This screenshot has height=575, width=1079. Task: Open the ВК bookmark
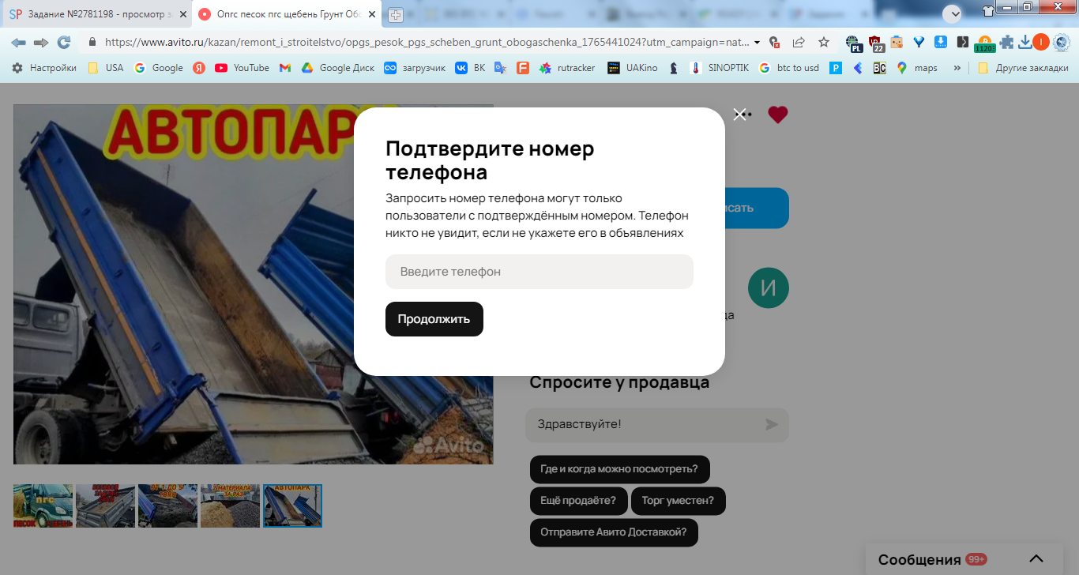pos(470,68)
